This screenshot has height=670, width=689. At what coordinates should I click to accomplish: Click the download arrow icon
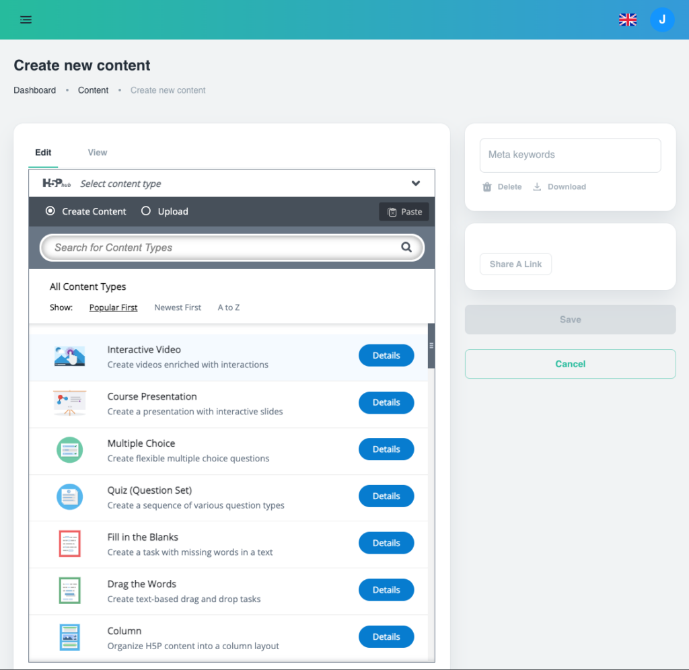tap(537, 187)
